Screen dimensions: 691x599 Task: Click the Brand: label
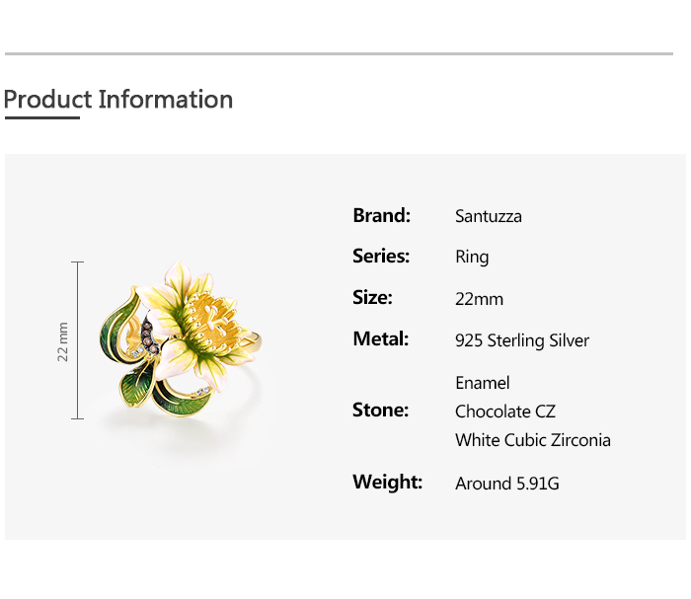pos(381,215)
